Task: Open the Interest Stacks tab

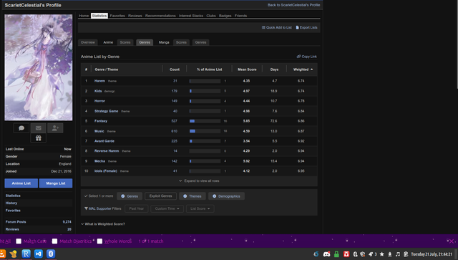Action: 191,16
